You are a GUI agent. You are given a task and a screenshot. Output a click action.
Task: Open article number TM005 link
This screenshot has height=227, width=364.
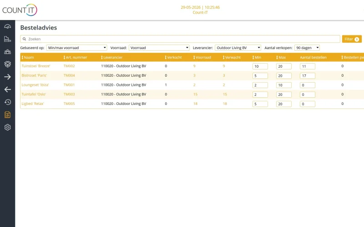[69, 104]
